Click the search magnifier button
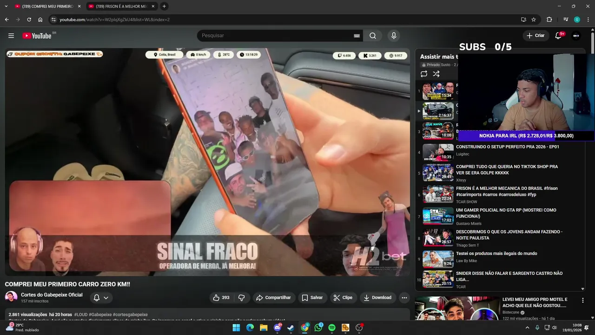Viewport: 595px width, 335px height. click(373, 36)
